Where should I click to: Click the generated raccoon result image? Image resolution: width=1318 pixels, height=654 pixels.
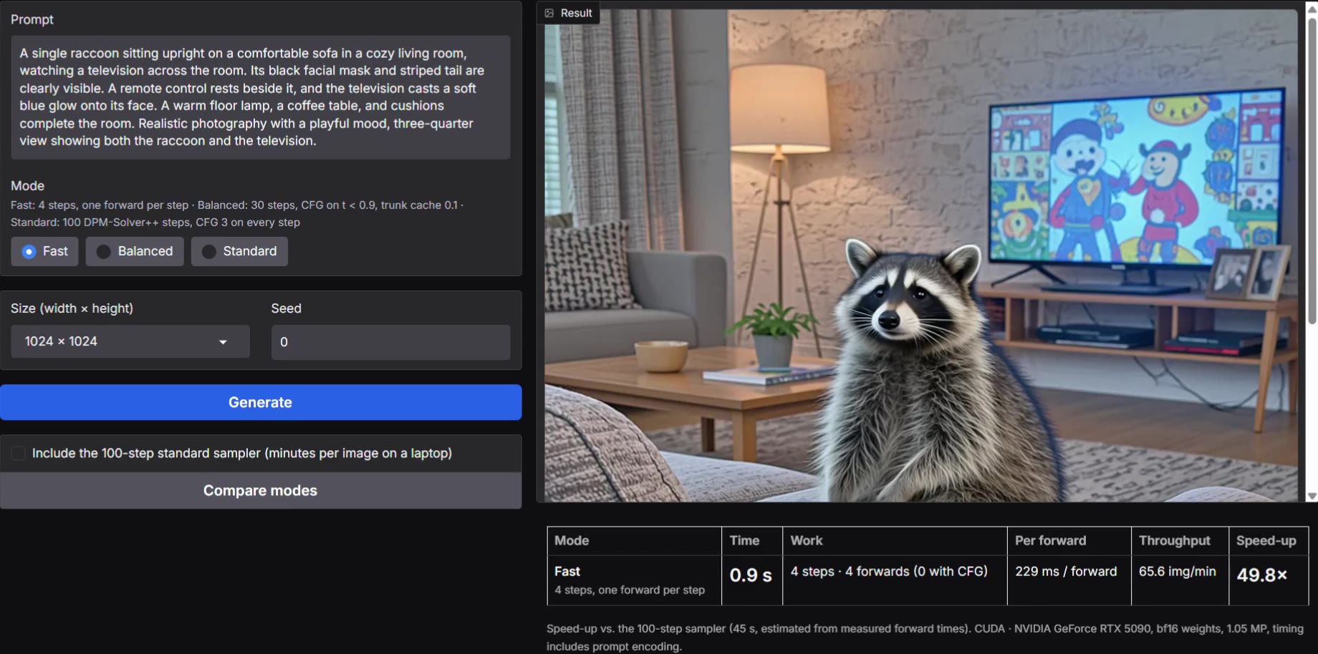click(x=920, y=255)
